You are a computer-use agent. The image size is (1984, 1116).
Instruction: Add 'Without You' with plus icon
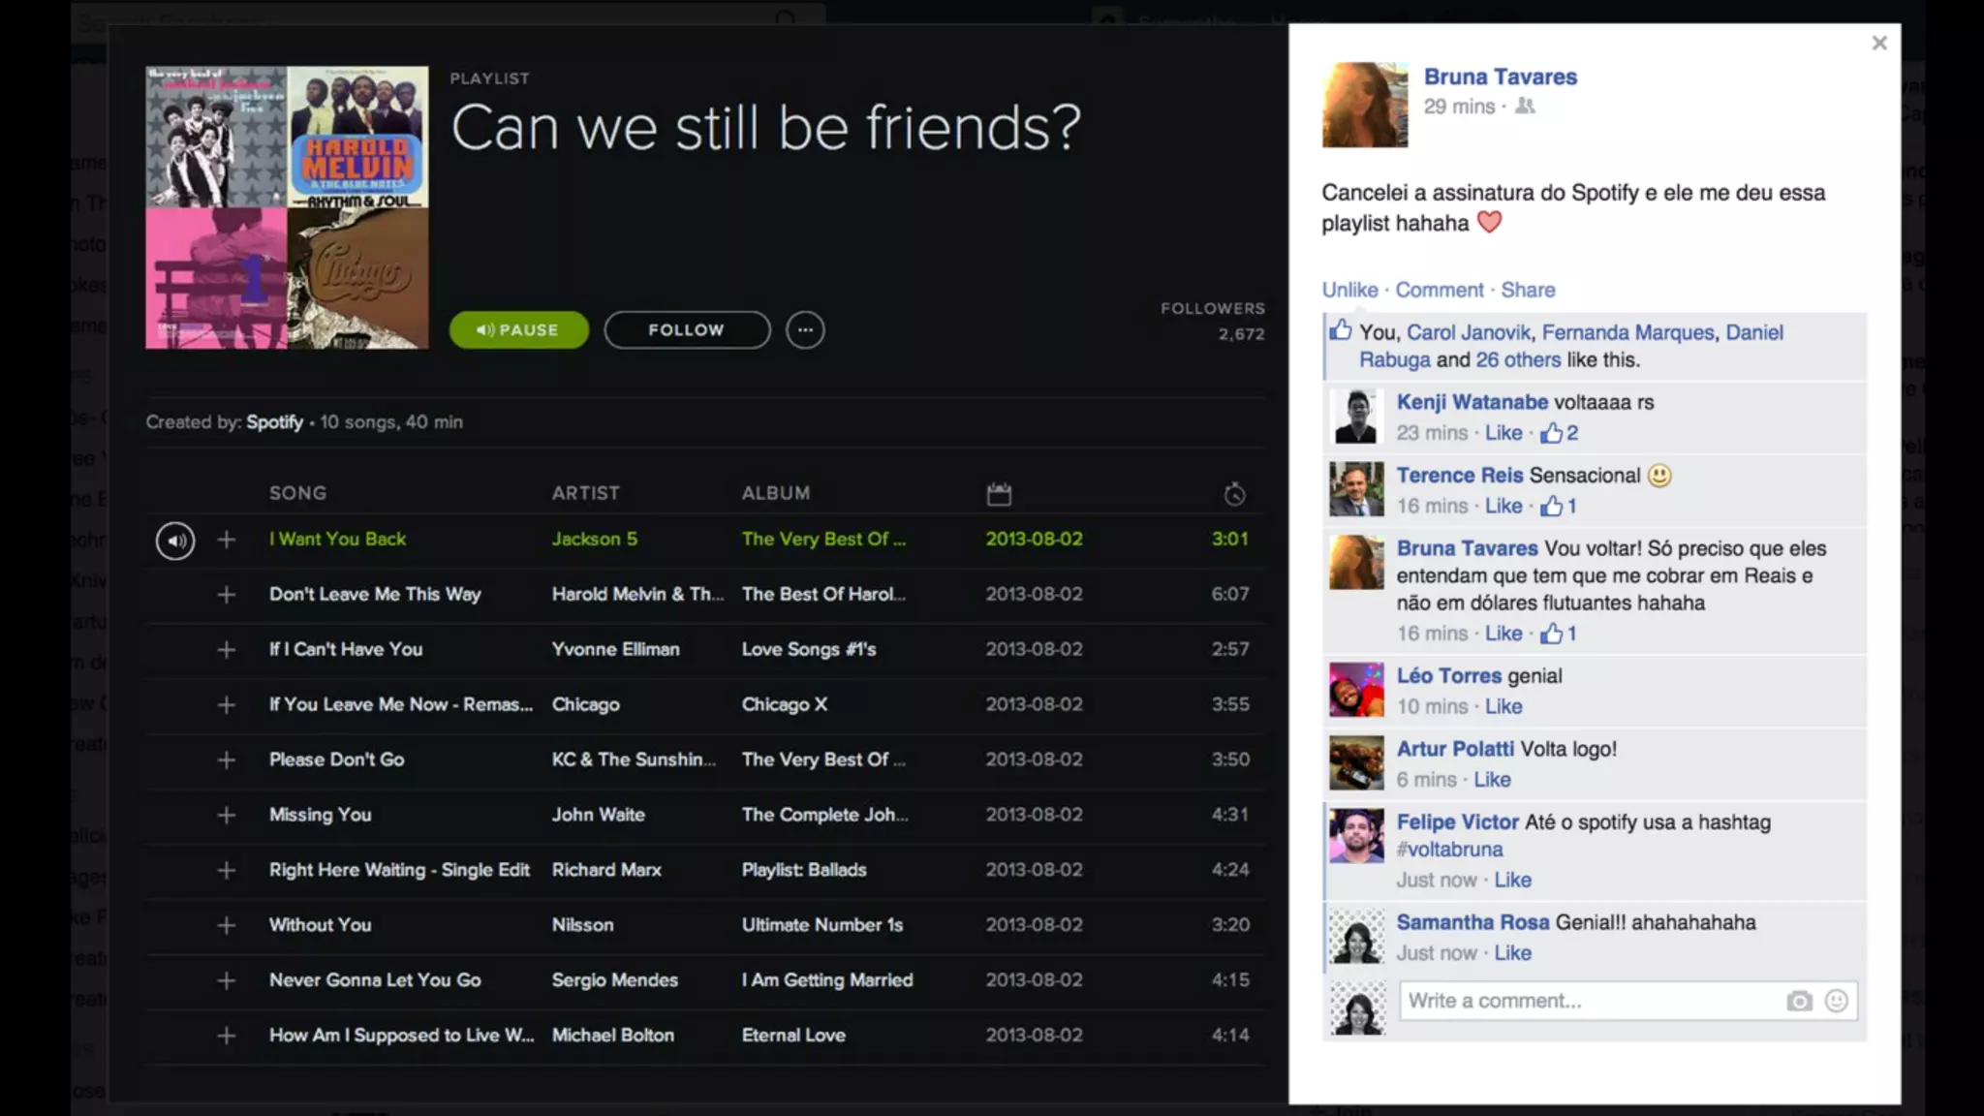click(x=227, y=926)
